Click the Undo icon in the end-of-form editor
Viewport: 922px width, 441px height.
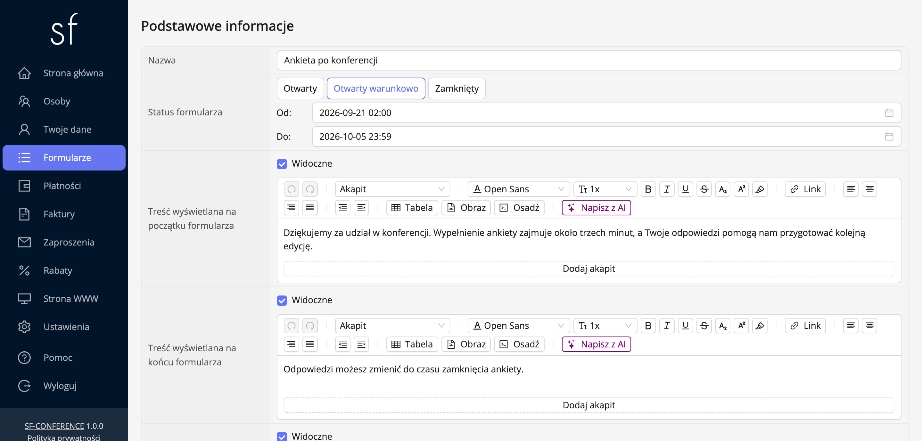pos(291,325)
